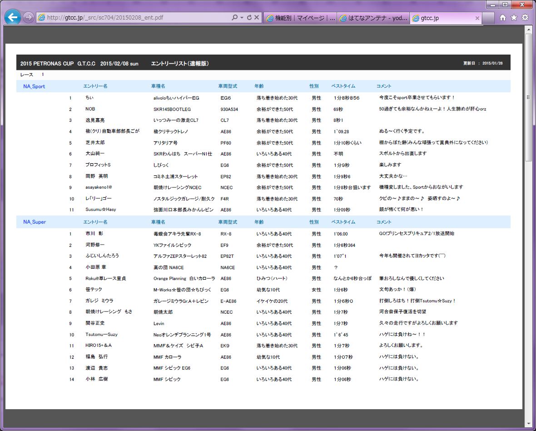The width and height of the screenshot is (536, 431).
Task: Click the NA_Super class heading
Action: point(35,222)
